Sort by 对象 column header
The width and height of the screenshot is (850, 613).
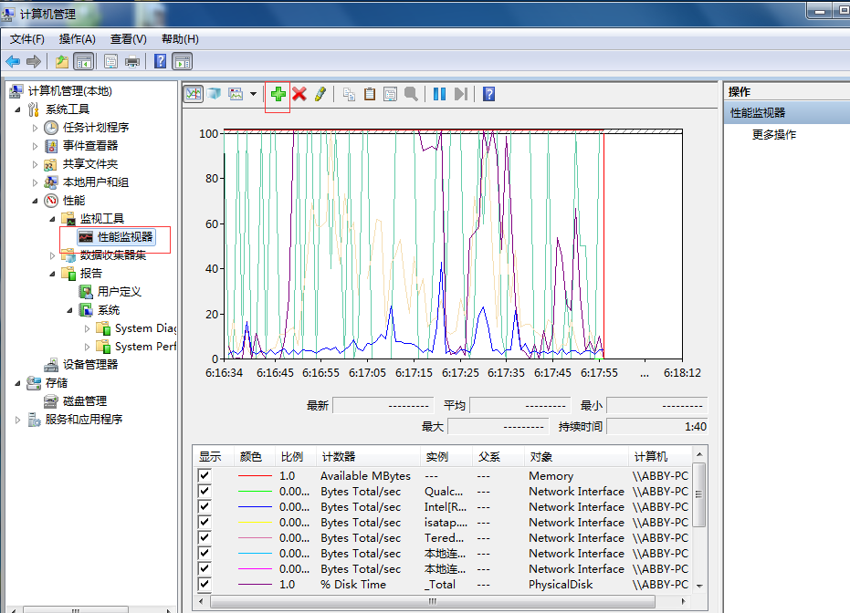(x=577, y=457)
